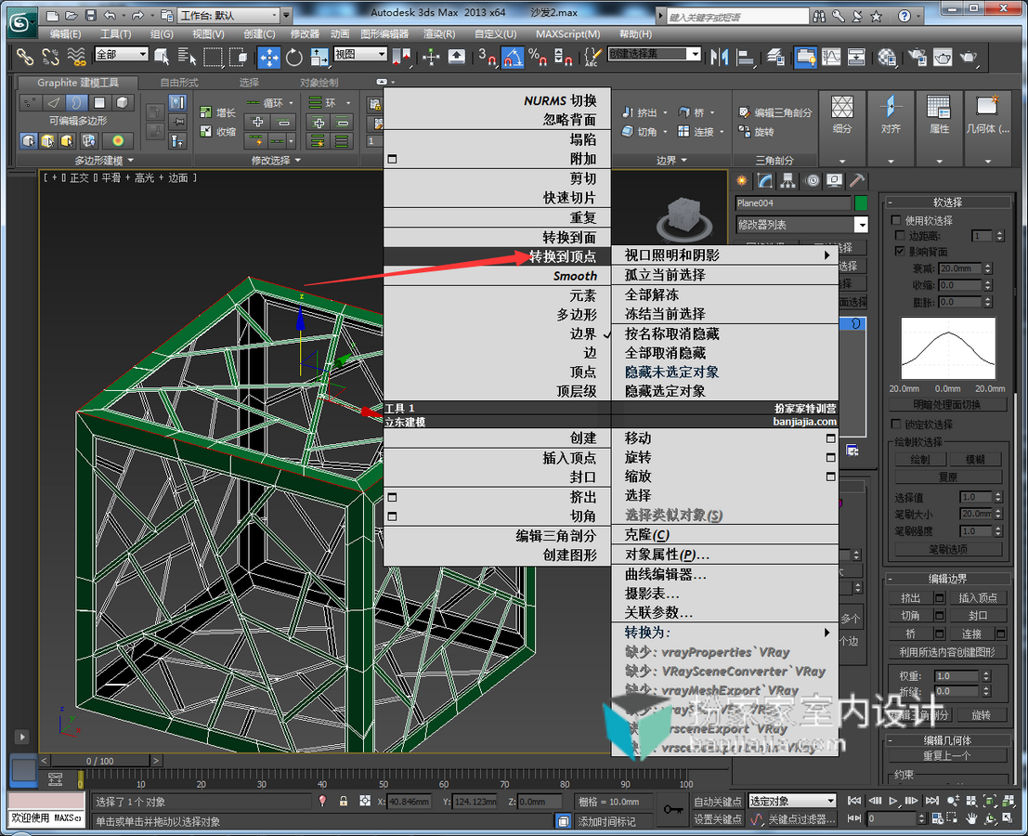
Task: Open the Curve Editor toolbar icon
Action: pyautogui.click(x=831, y=57)
